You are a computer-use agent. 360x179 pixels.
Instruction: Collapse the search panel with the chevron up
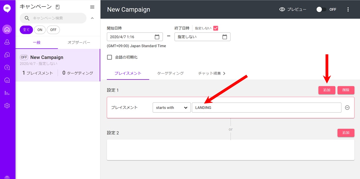(92, 18)
